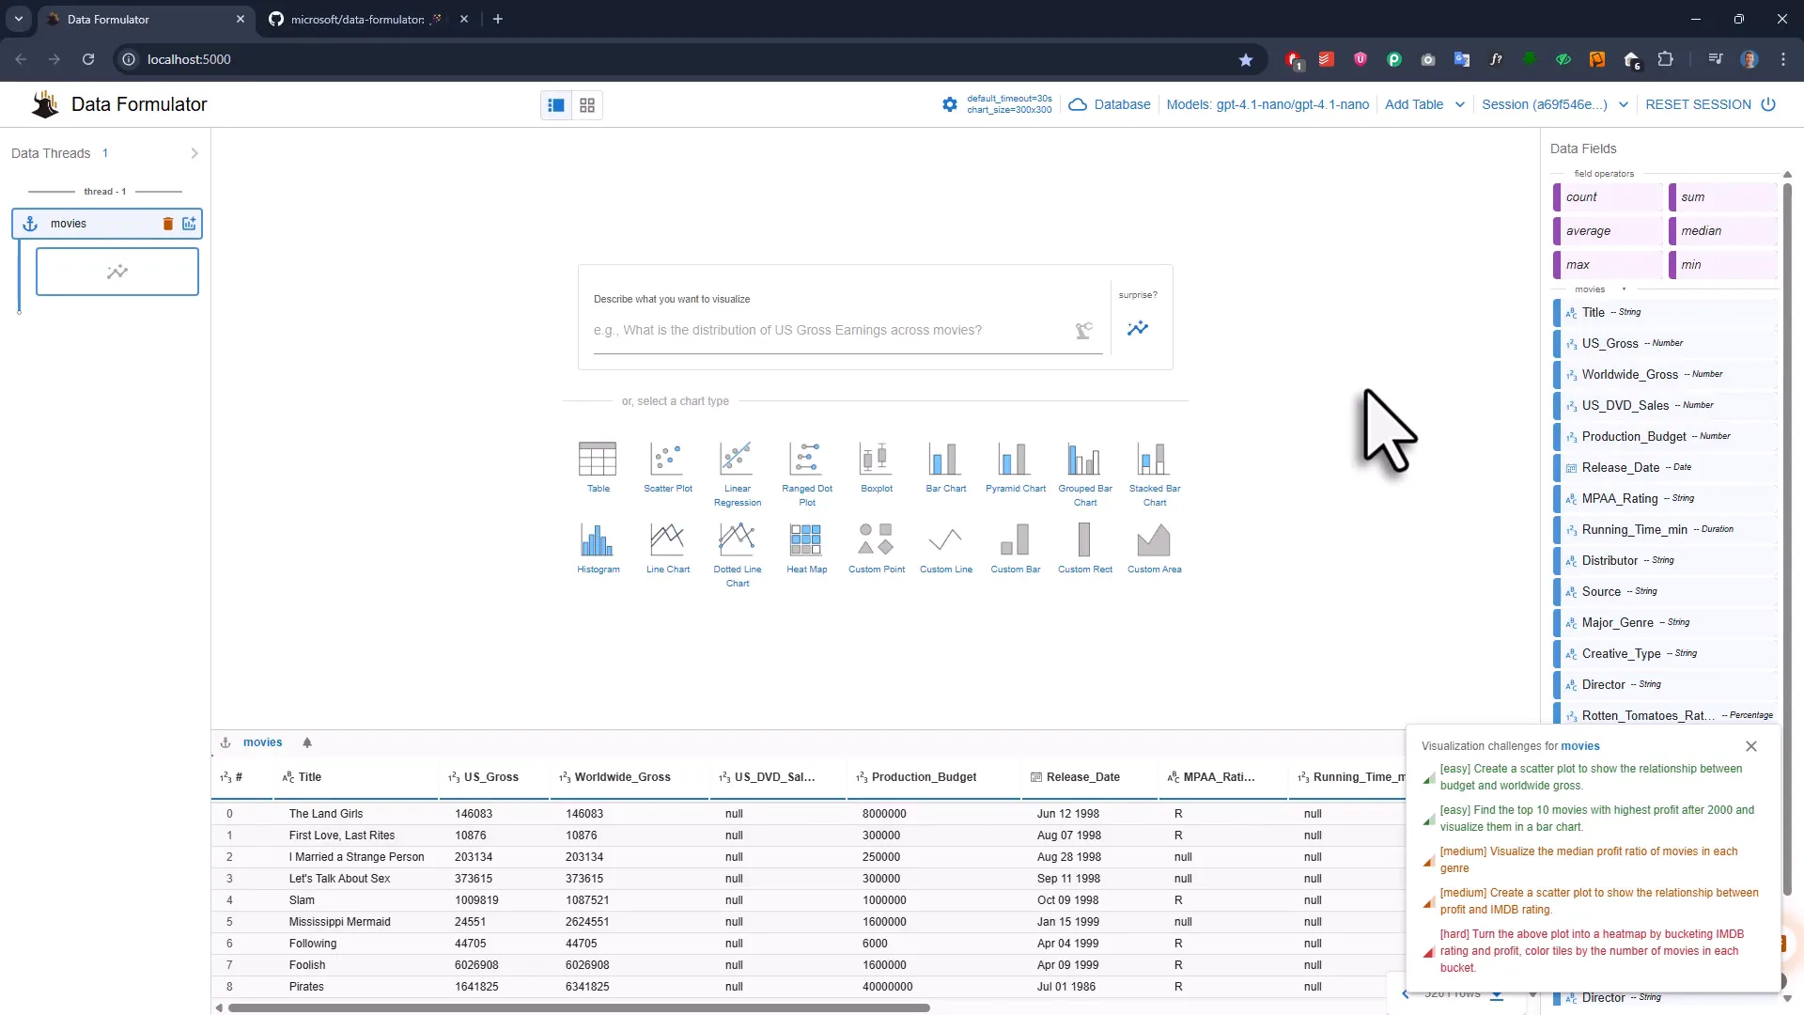The image size is (1804, 1015).
Task: Switch to grid layout view
Action: pos(586,105)
